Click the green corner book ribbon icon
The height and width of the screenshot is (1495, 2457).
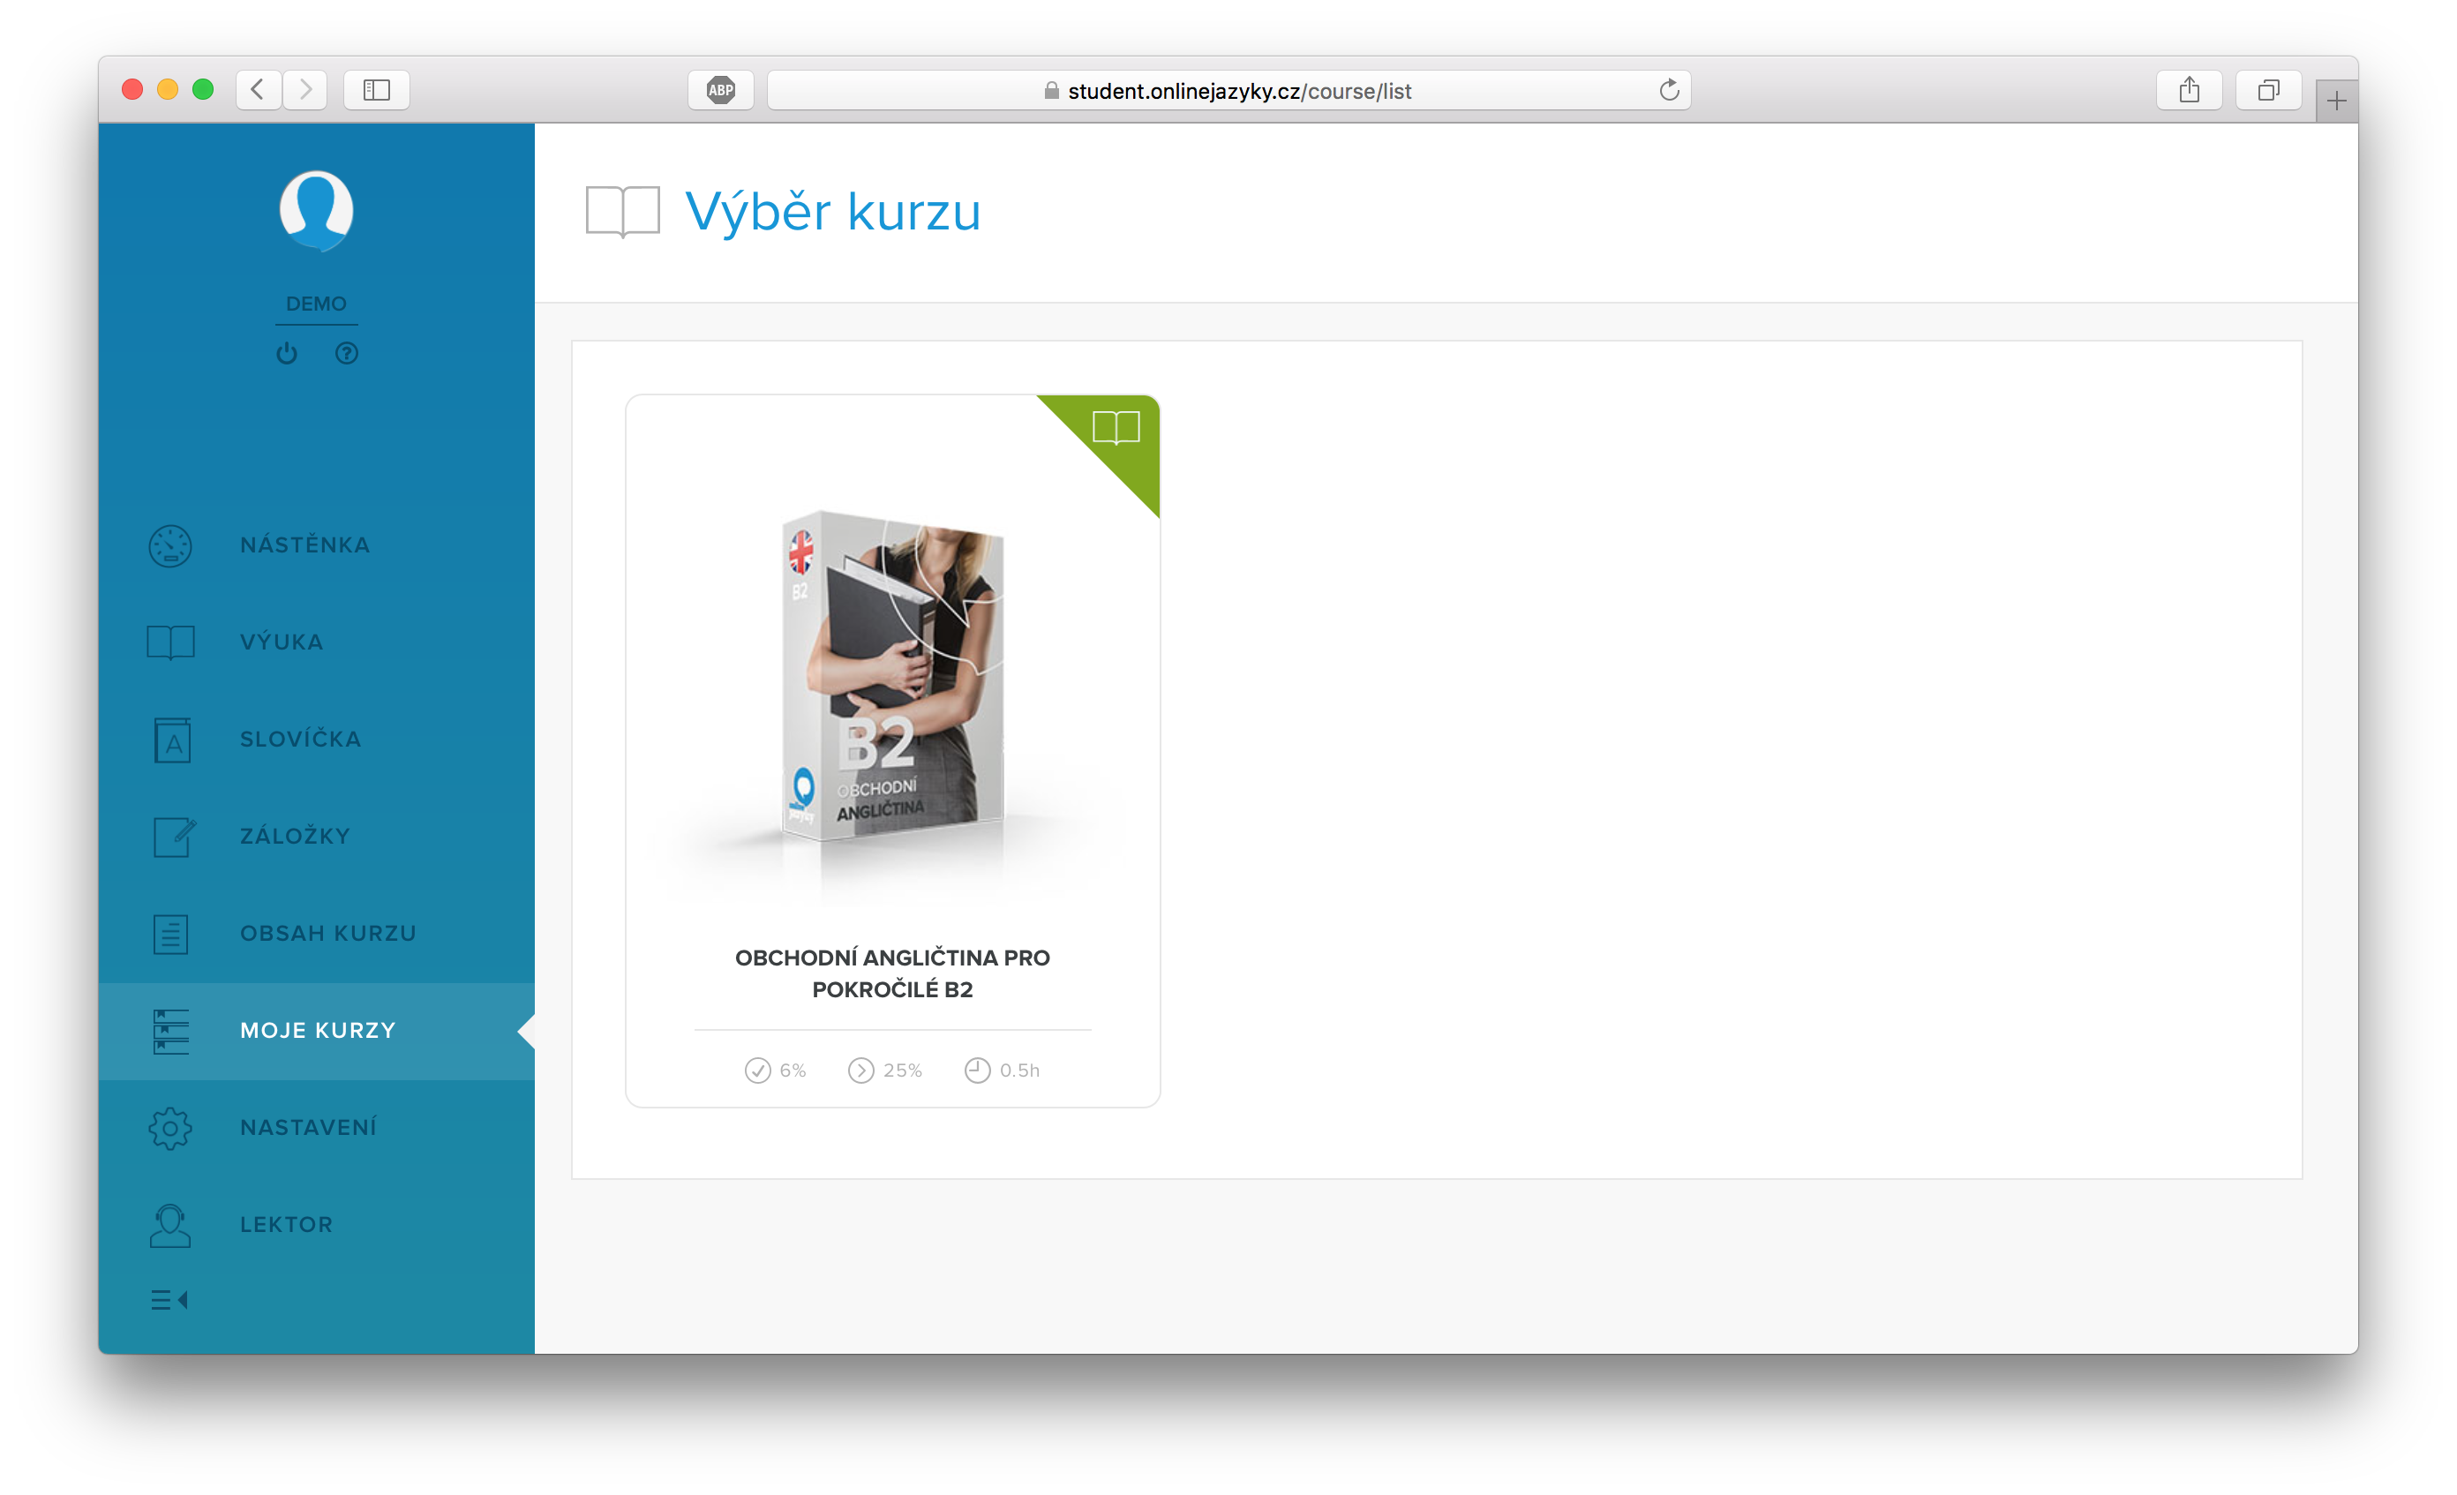pyautogui.click(x=1115, y=429)
